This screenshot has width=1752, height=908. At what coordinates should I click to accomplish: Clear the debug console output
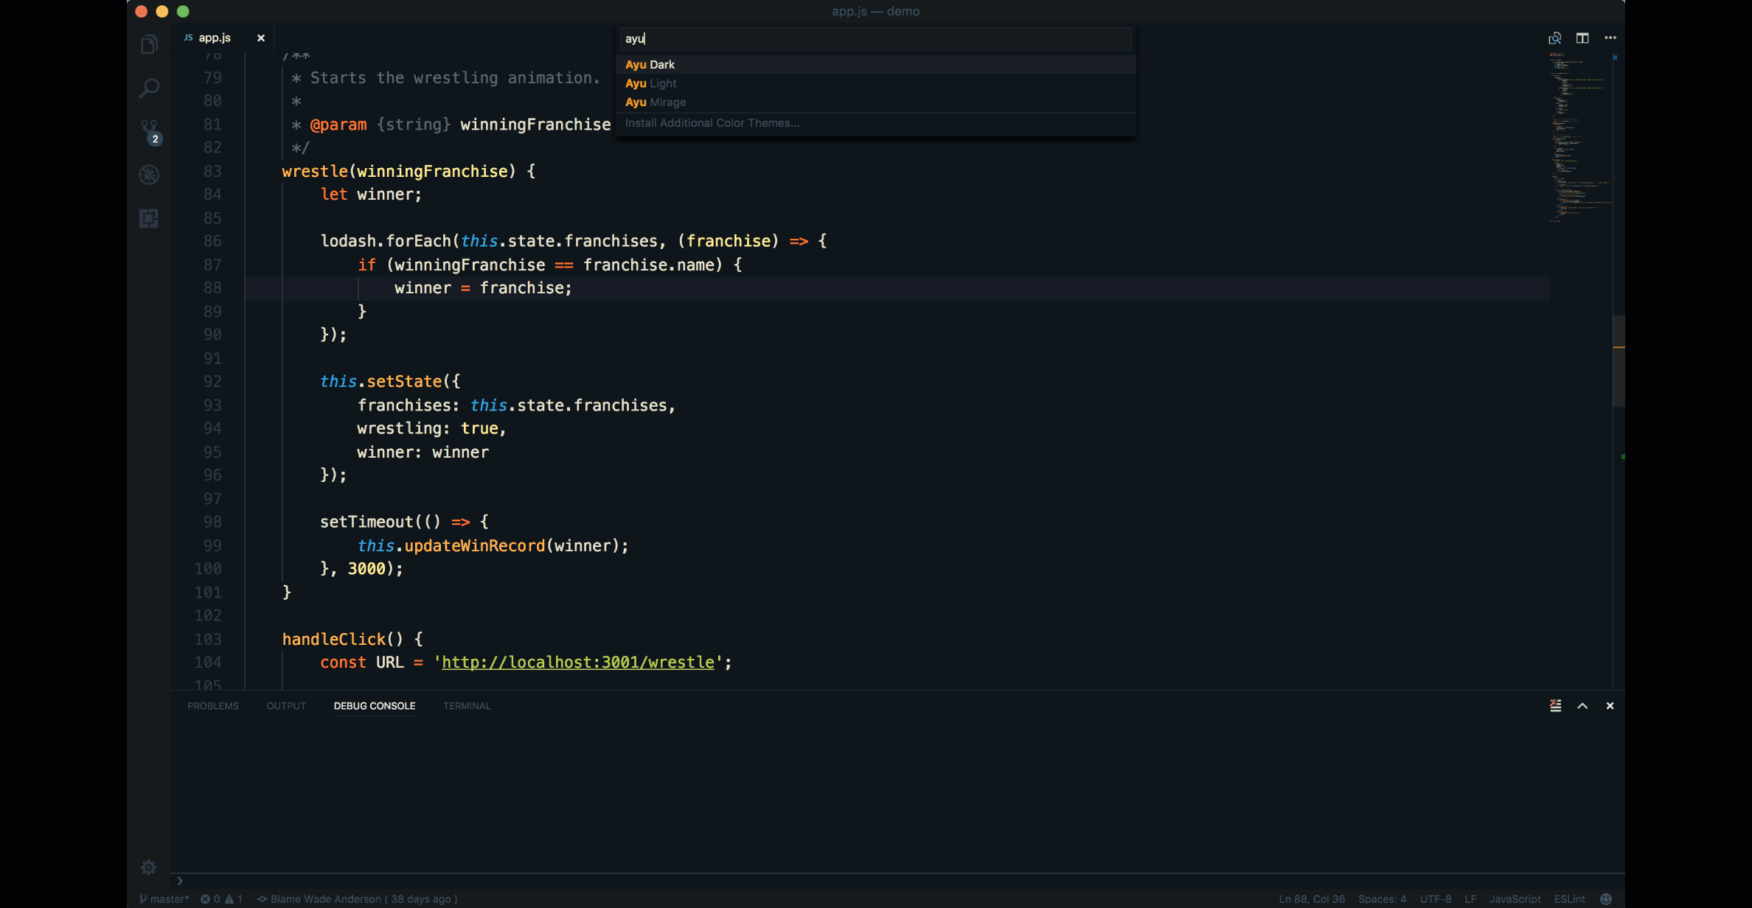[x=1555, y=705]
